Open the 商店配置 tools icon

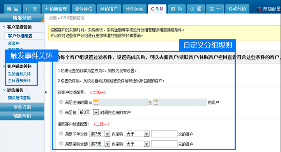259,9
